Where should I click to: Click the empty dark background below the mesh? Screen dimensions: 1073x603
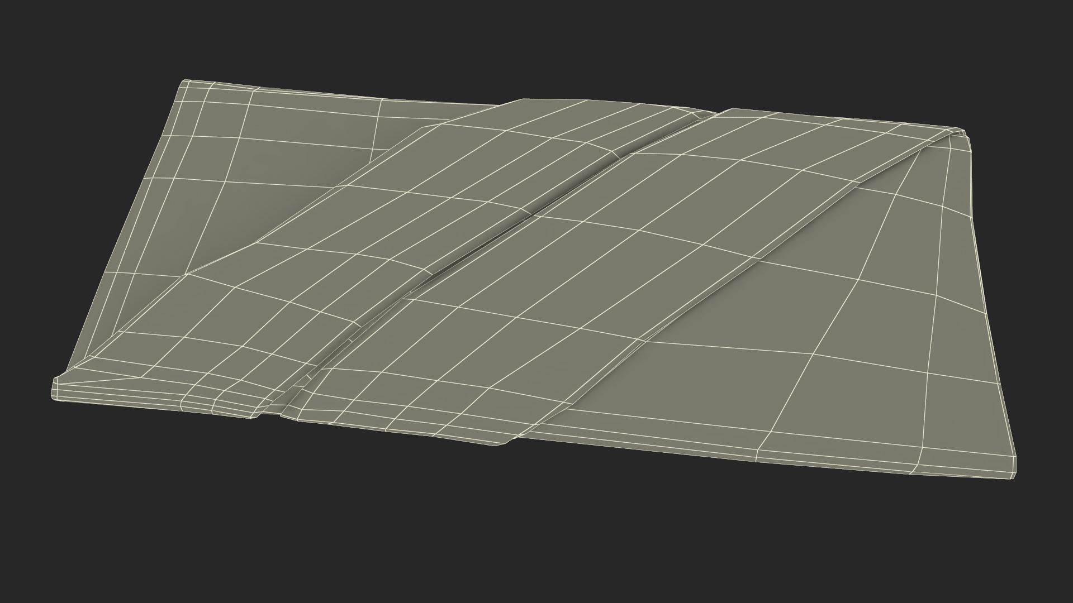tap(536, 536)
